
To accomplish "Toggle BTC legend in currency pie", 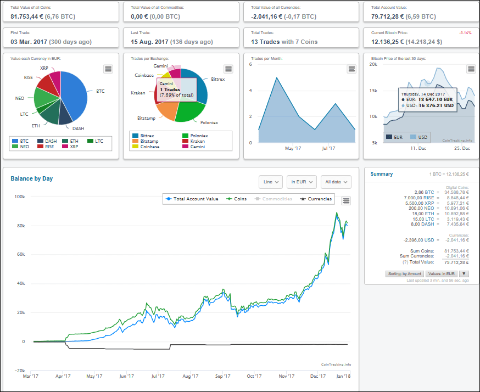I will point(20,141).
